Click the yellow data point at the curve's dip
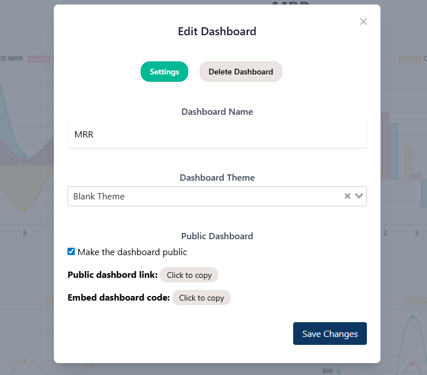 (24, 210)
